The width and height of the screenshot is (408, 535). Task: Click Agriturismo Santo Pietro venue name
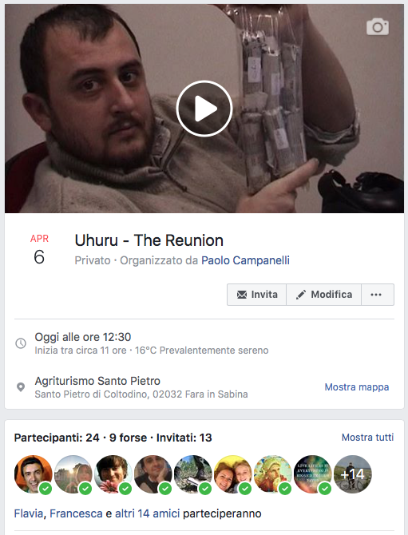click(97, 381)
